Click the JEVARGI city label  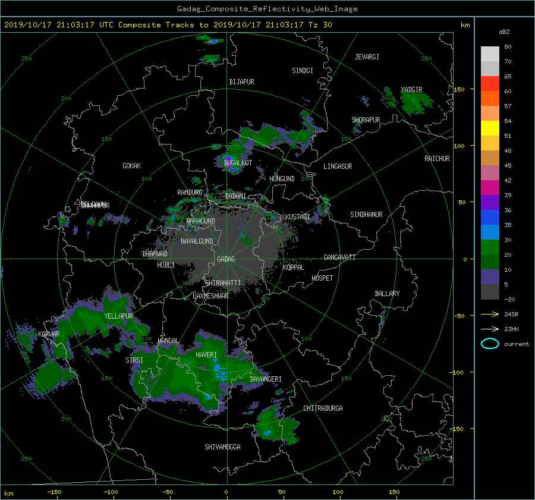(367, 57)
